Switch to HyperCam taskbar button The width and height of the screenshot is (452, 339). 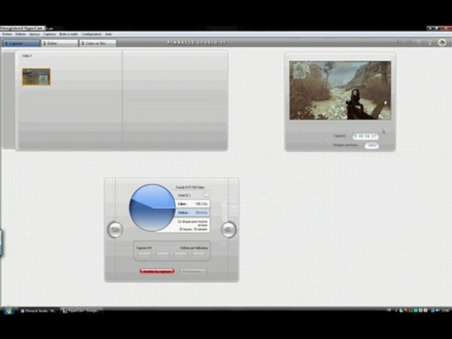(x=81, y=311)
